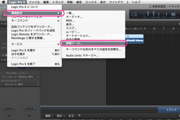Open 一般 preferences

tap(93, 13)
